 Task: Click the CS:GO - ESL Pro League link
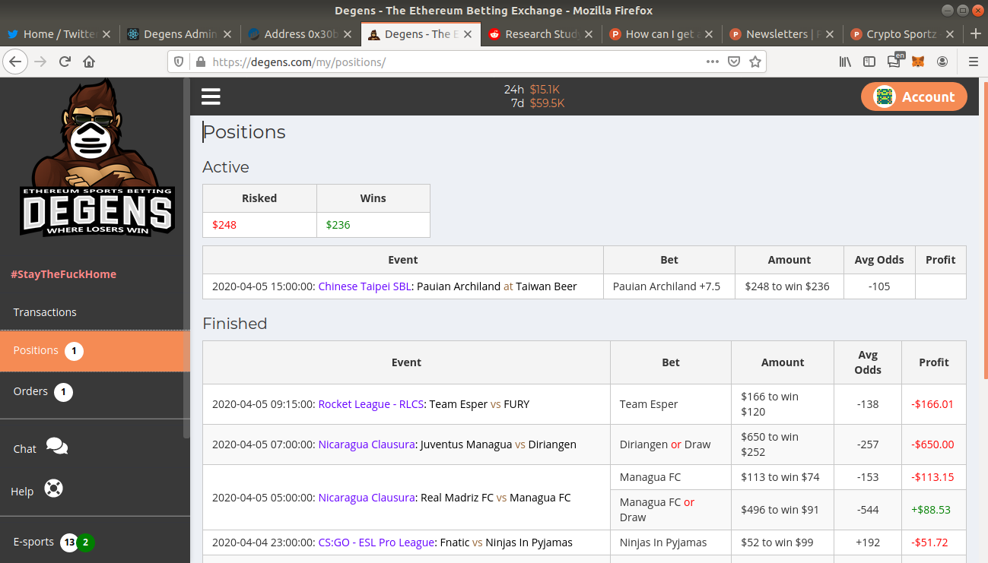click(x=376, y=542)
